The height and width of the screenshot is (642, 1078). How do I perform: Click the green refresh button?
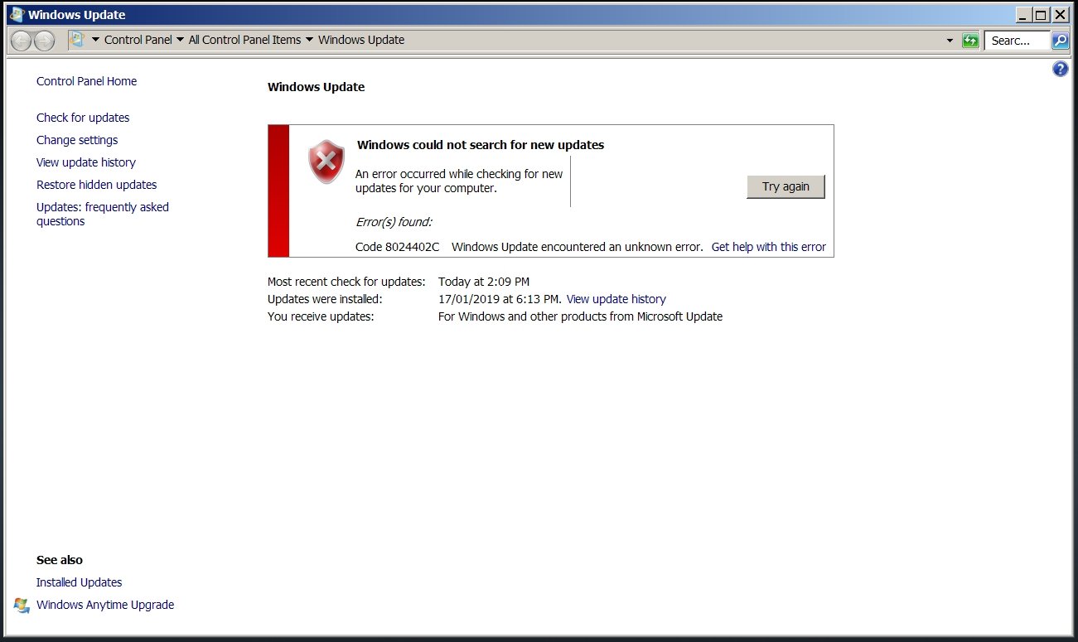tap(970, 41)
